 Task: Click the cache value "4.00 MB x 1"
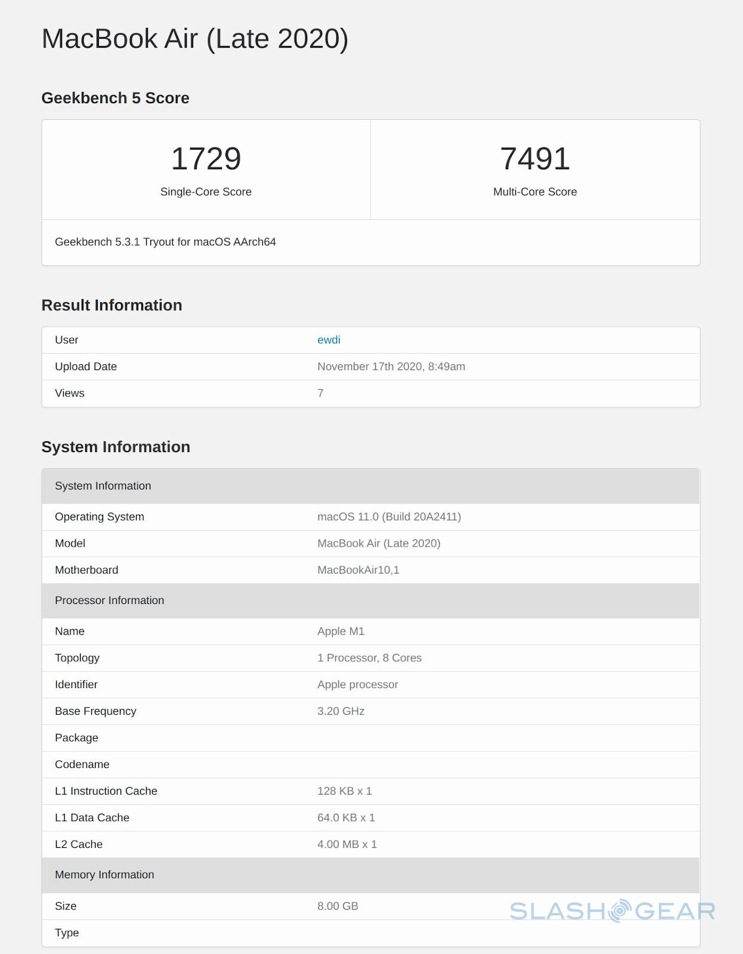tap(347, 844)
